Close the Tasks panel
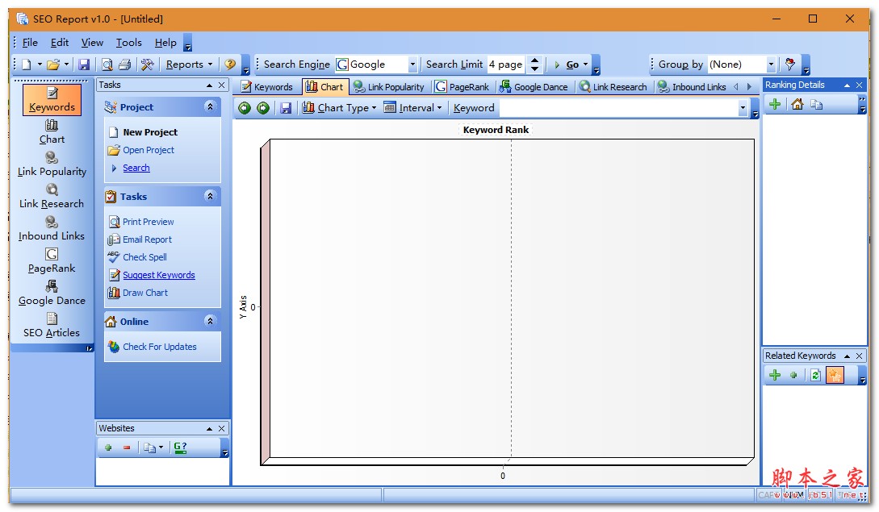Screen dimensions: 879x512 point(222,85)
